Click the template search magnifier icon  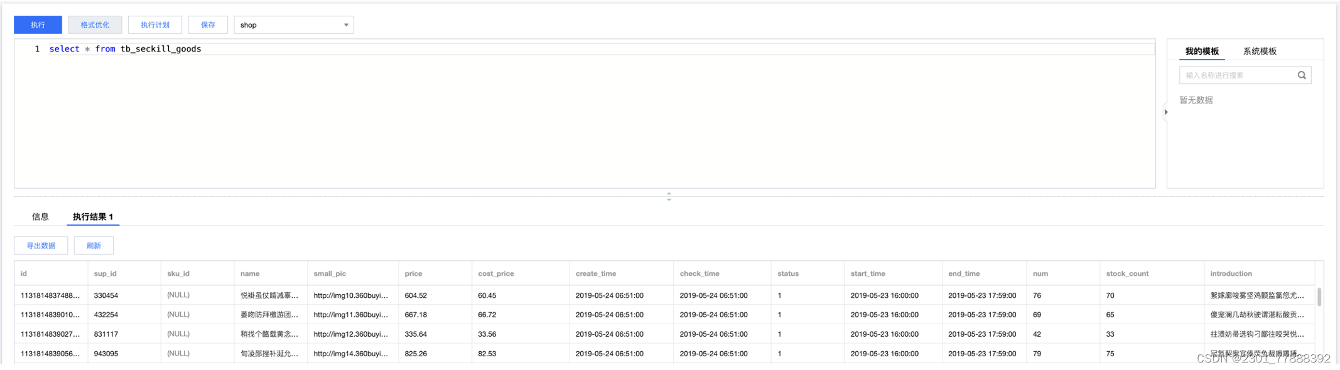coord(1302,75)
